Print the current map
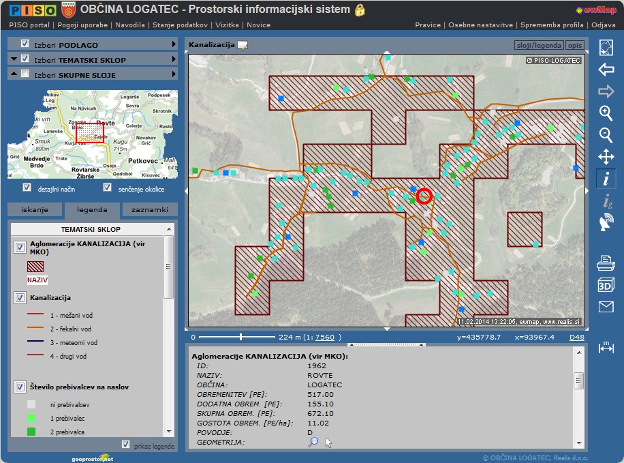The width and height of the screenshot is (624, 463). 606,263
